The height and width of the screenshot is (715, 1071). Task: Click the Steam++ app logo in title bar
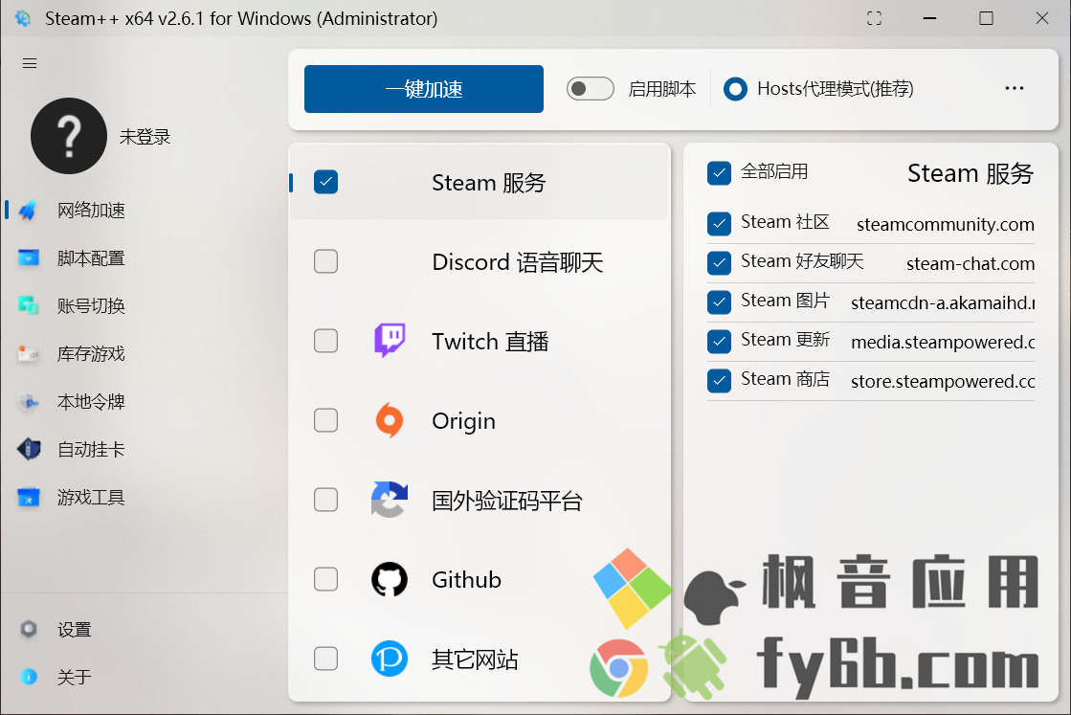[23, 18]
